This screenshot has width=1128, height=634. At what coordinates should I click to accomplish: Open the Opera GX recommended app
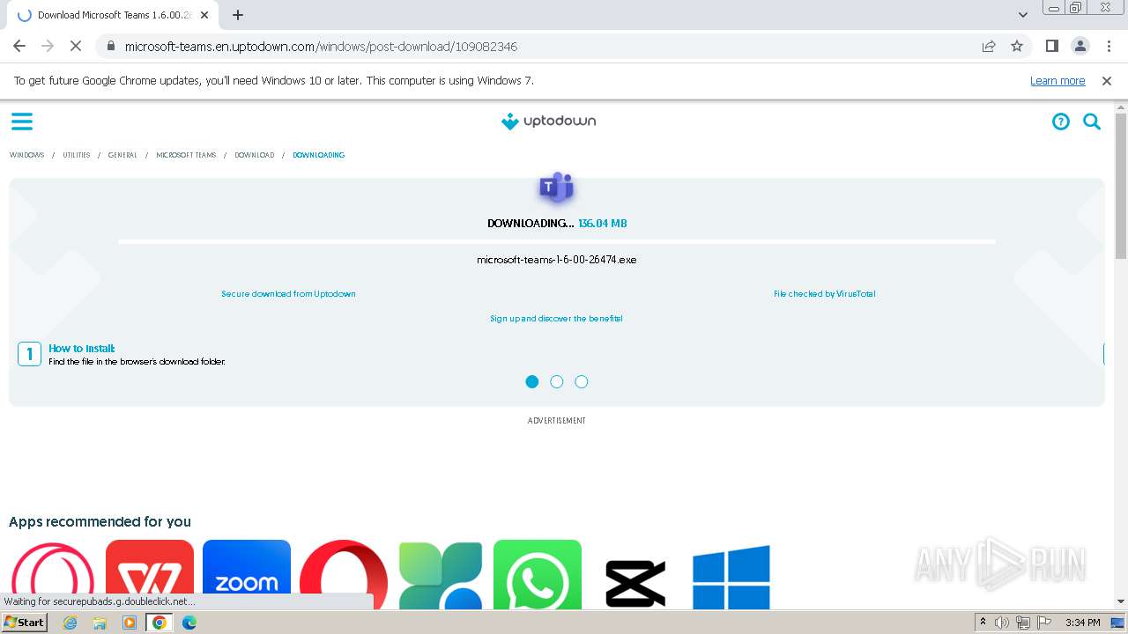pyautogui.click(x=53, y=574)
